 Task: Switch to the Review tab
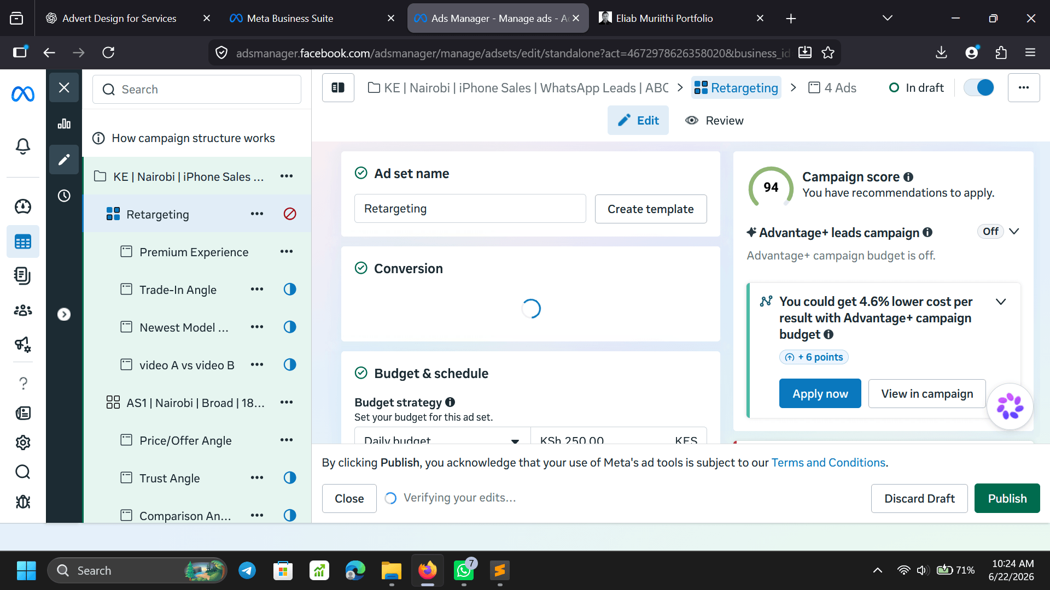[x=714, y=120]
